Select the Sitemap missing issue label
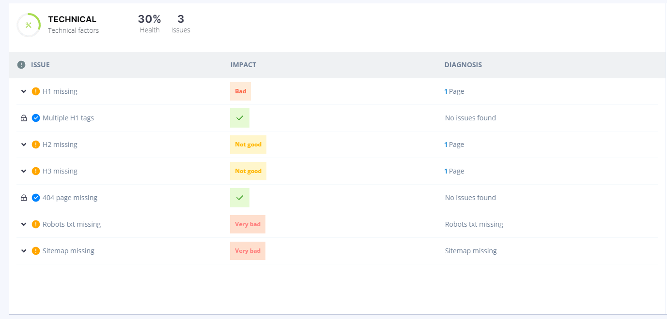 coord(68,251)
